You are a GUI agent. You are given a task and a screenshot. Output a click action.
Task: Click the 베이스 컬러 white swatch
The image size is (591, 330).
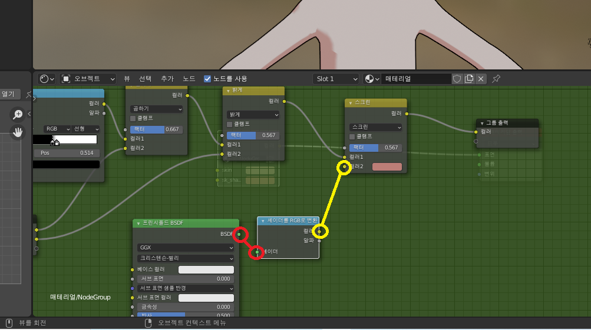click(206, 269)
